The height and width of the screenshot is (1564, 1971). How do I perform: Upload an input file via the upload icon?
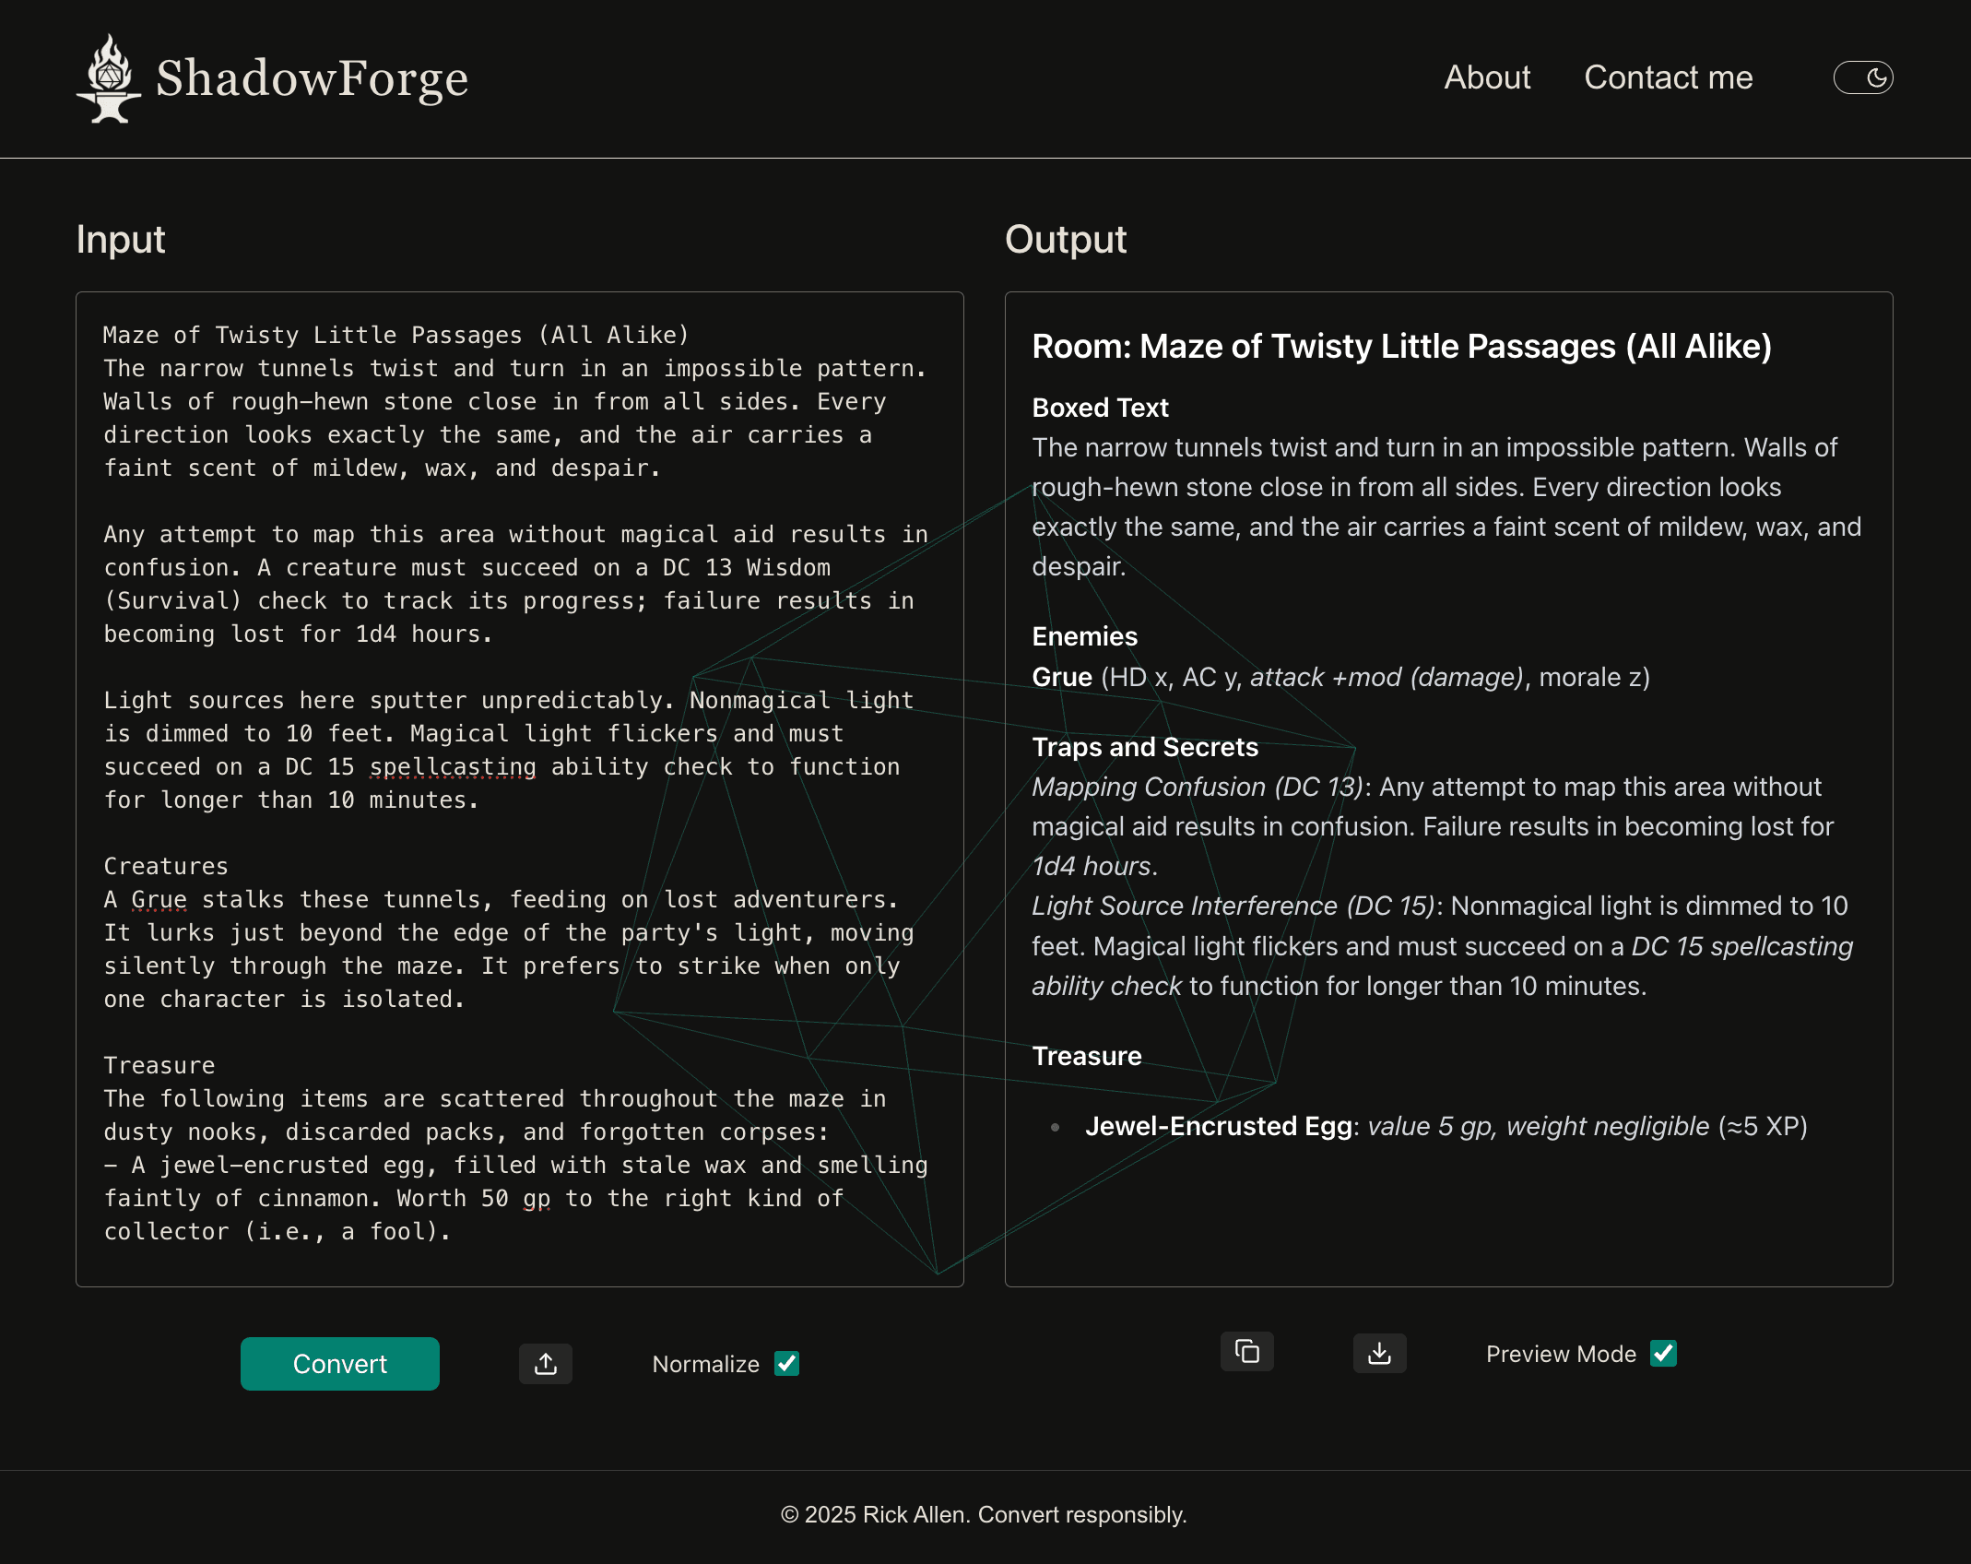pos(545,1364)
